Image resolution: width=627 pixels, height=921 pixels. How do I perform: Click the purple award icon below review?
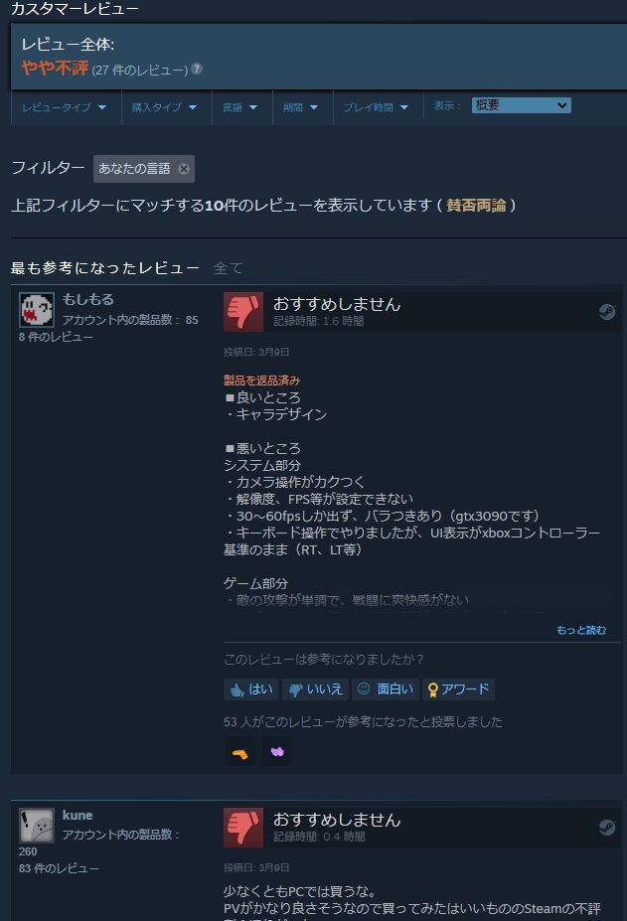(277, 751)
